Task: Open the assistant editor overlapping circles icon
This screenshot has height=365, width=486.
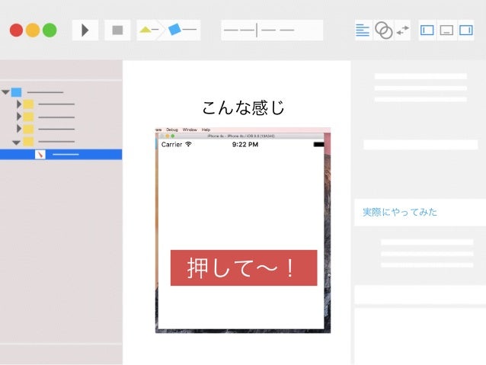Action: click(384, 30)
